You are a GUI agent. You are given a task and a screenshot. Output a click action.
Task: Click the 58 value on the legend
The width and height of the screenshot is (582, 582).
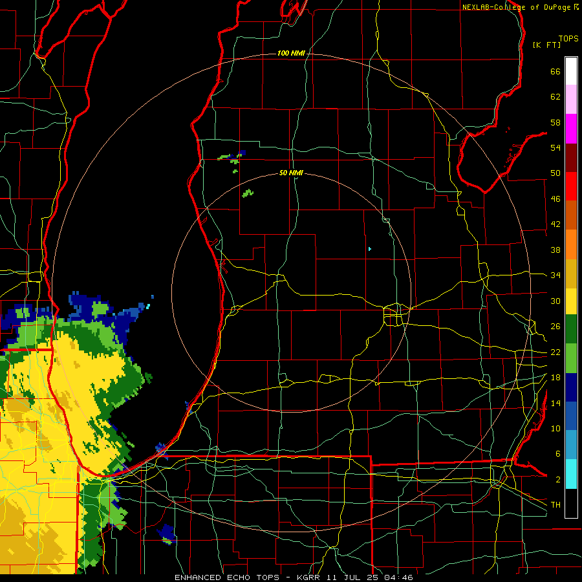click(x=555, y=122)
